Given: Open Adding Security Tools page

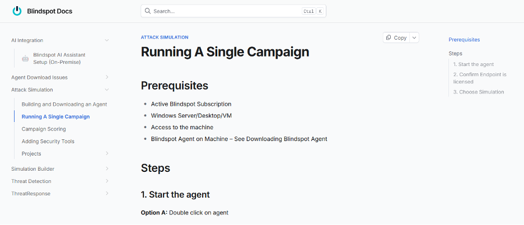Looking at the screenshot, I should pos(48,142).
